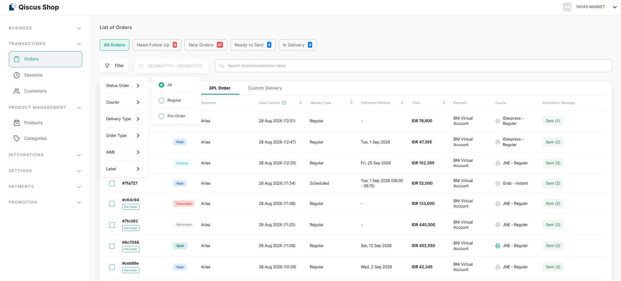
Task: Click the Filter button
Action: (x=114, y=66)
